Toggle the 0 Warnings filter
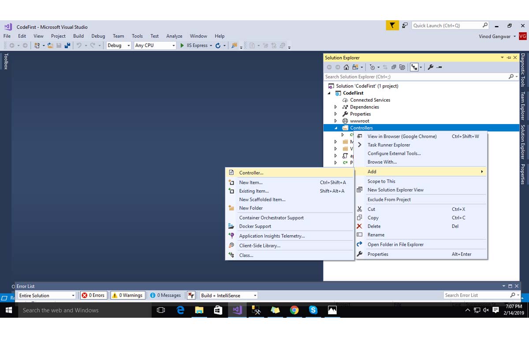The image size is (529, 338). coord(127,295)
